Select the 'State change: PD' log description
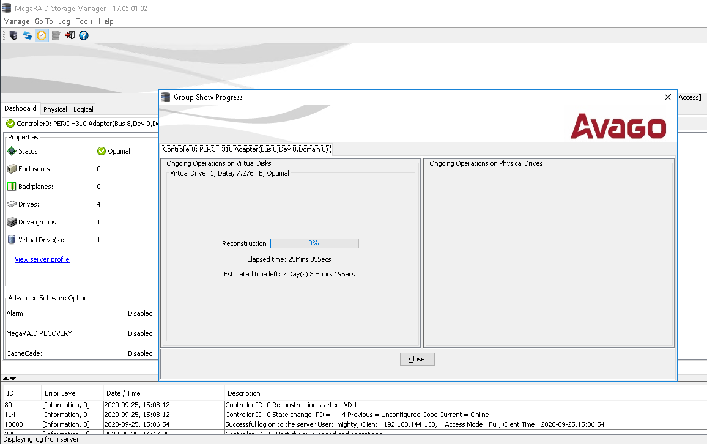Viewport: 707px width, 444px height. coord(357,415)
